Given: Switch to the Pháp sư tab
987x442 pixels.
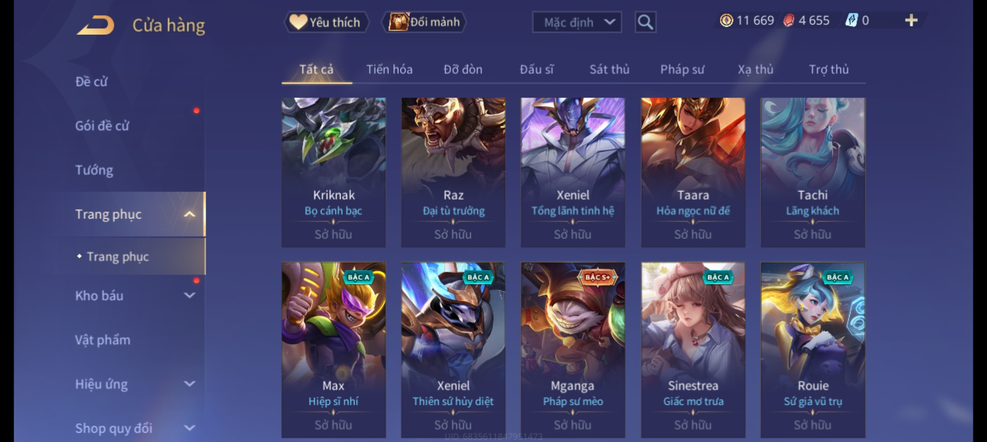Looking at the screenshot, I should click(x=682, y=70).
